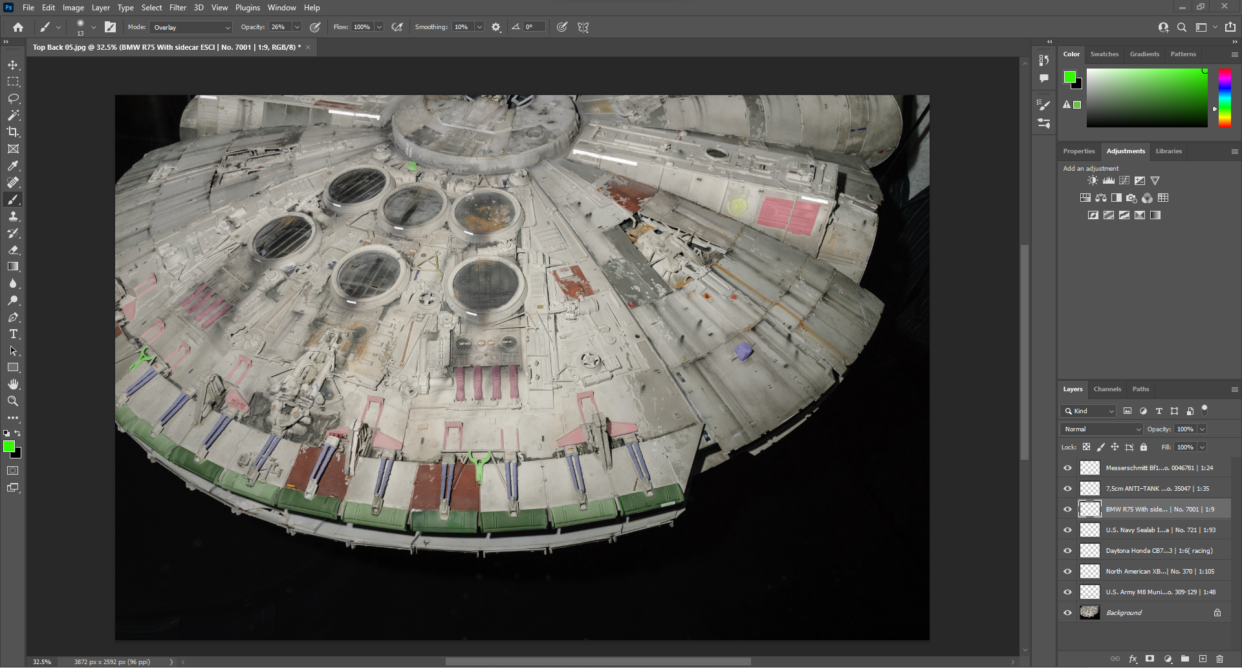
Task: Toggle Quick Mask mode
Action: 13,471
